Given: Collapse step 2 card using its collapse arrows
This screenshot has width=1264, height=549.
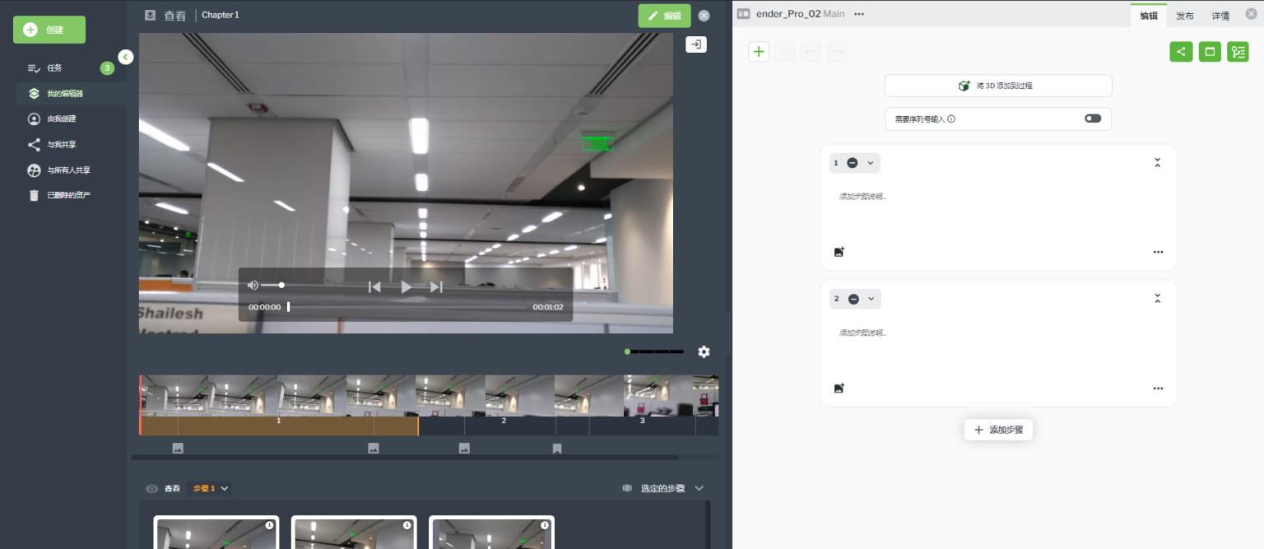Looking at the screenshot, I should tap(1157, 298).
